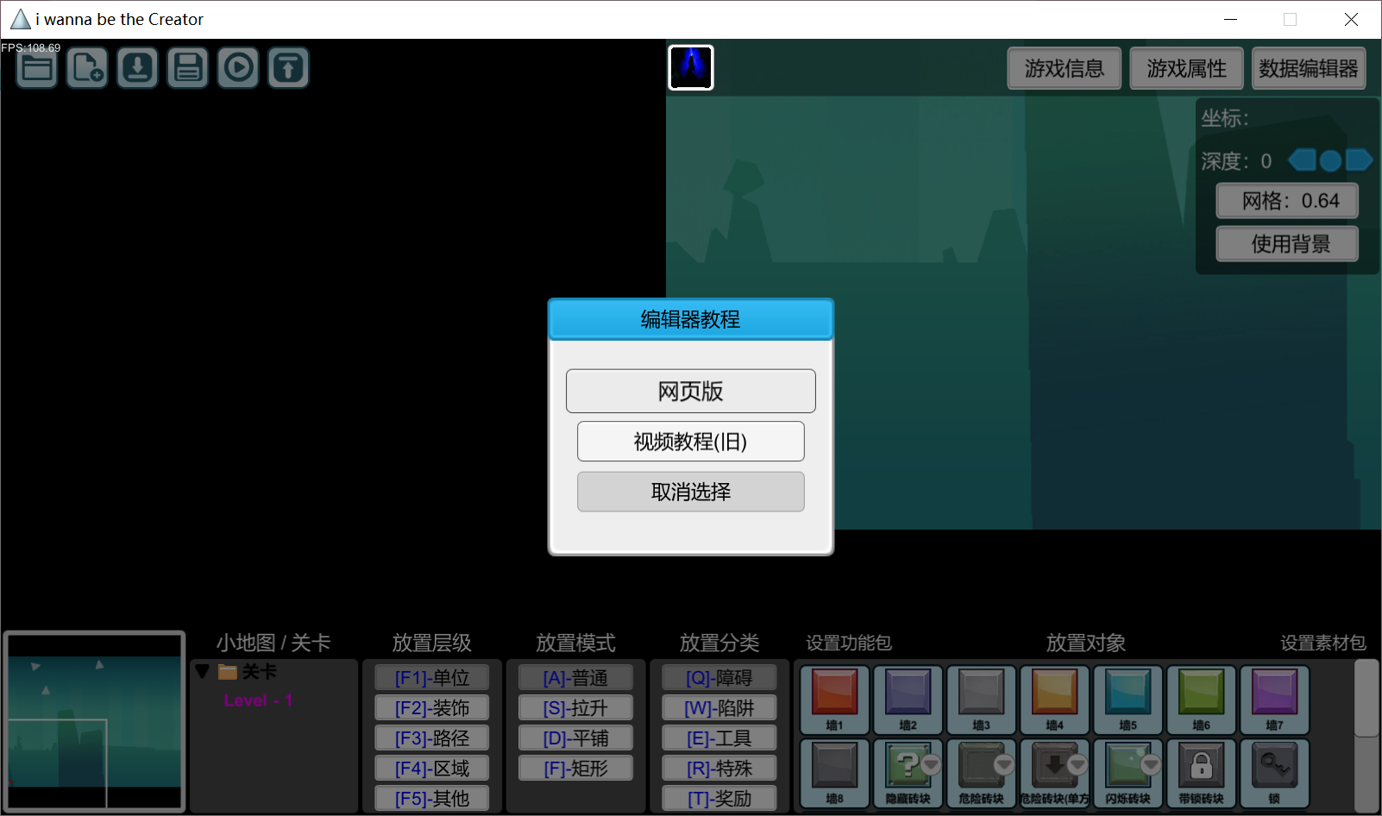Click the 网页版 tutorial button

coord(691,392)
